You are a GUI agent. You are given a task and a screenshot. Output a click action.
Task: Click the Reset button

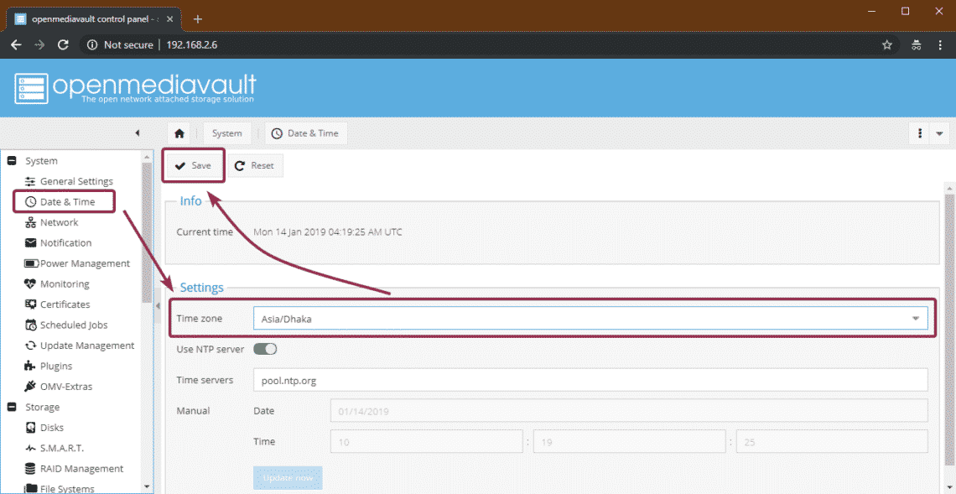pyautogui.click(x=255, y=166)
